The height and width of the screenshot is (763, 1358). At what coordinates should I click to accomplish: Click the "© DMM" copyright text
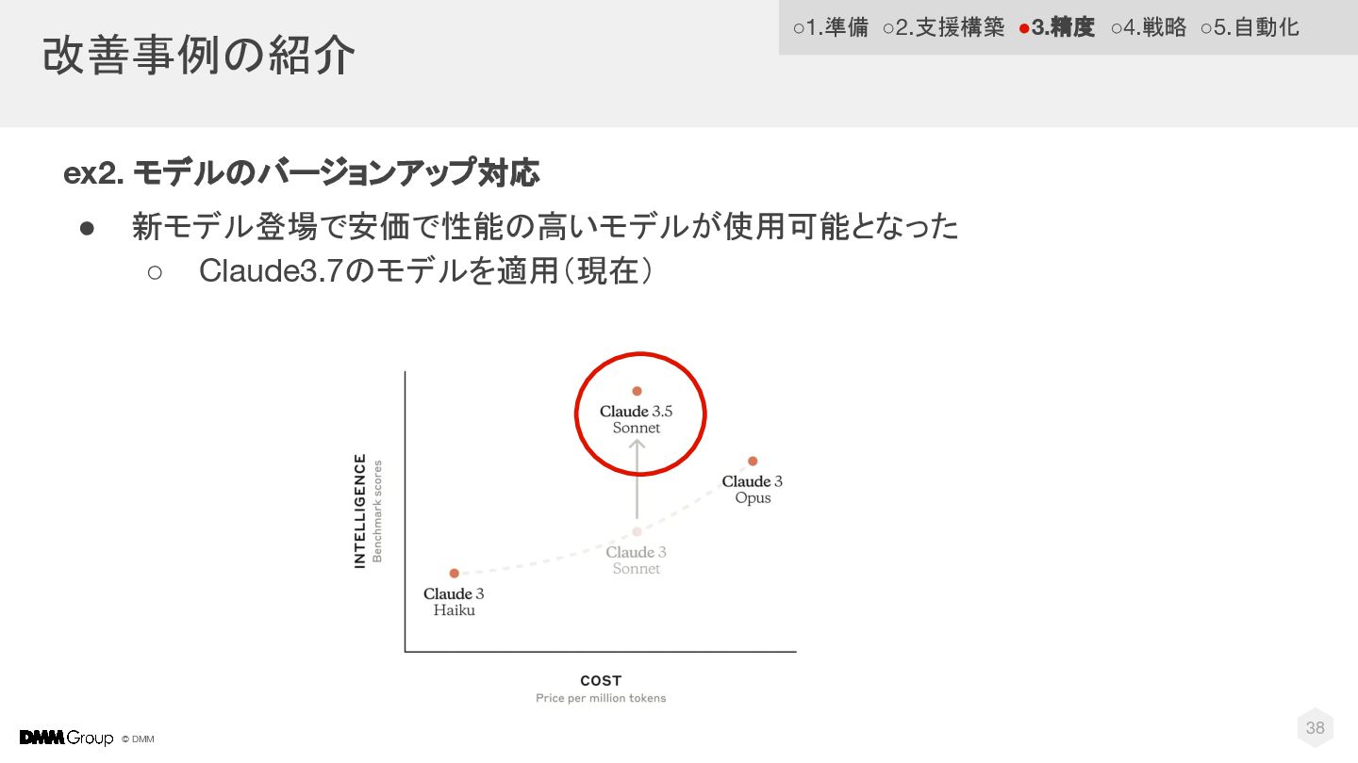138,739
